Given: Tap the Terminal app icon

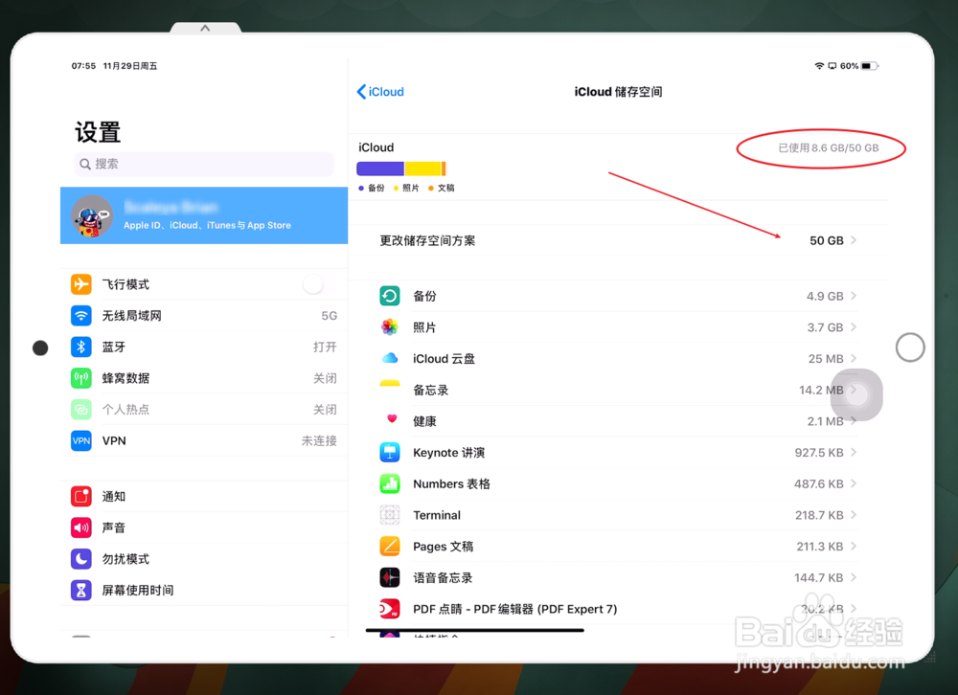Looking at the screenshot, I should click(390, 515).
